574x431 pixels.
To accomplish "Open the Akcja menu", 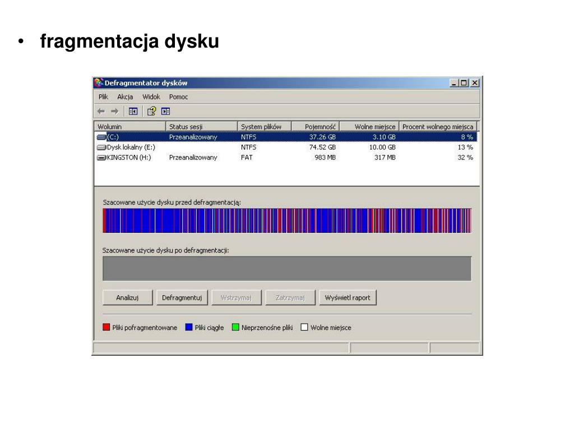I will 125,97.
